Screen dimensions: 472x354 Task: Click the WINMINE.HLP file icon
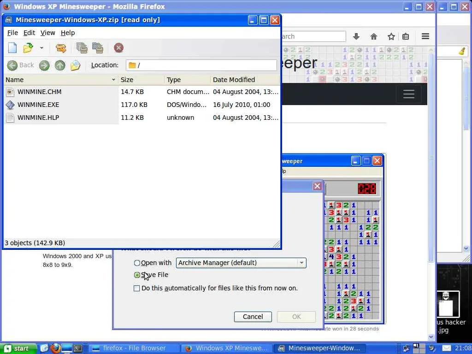[x=10, y=118]
